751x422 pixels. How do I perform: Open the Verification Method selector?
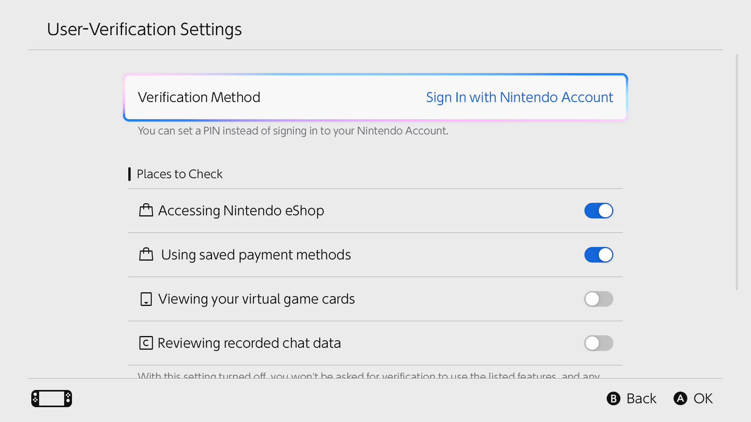pos(375,97)
